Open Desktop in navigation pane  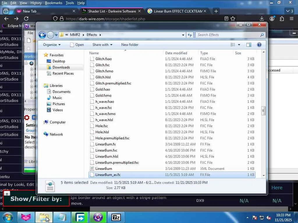(x=59, y=61)
